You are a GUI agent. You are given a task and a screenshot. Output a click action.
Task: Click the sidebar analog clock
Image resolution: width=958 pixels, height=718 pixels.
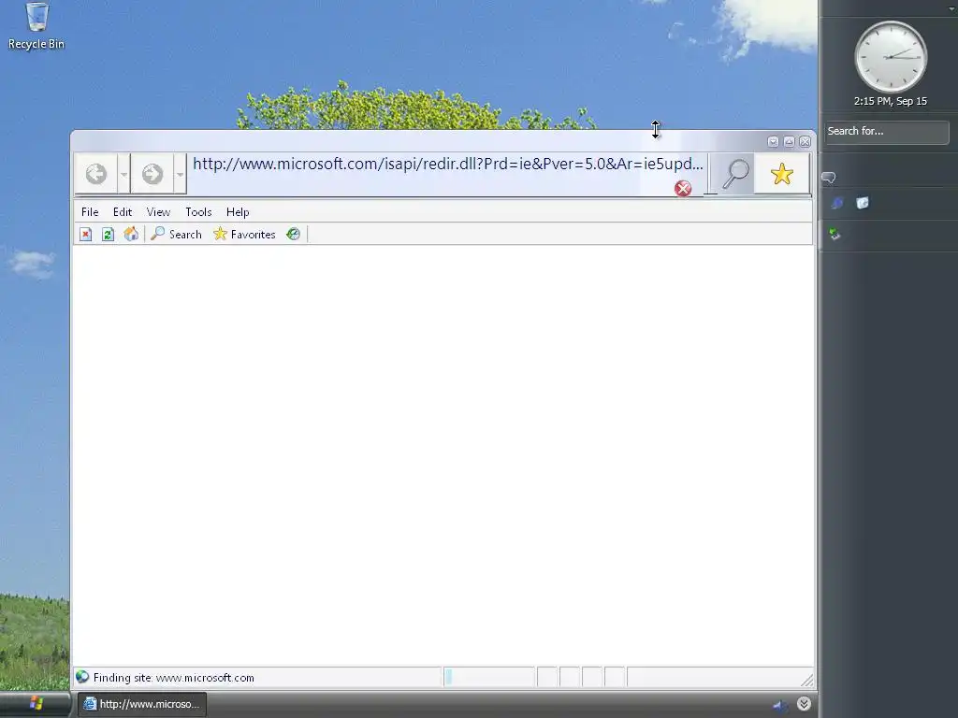tap(891, 57)
